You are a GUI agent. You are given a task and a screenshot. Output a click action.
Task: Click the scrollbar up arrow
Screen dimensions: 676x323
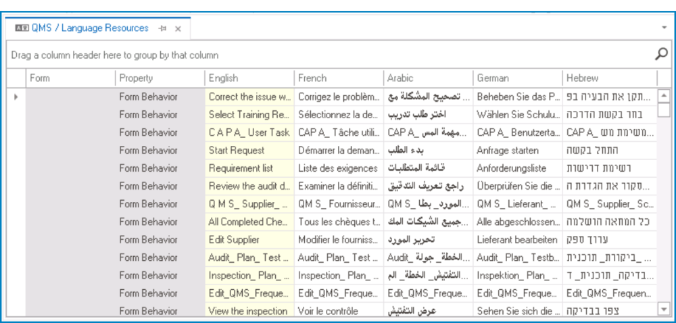coord(664,96)
